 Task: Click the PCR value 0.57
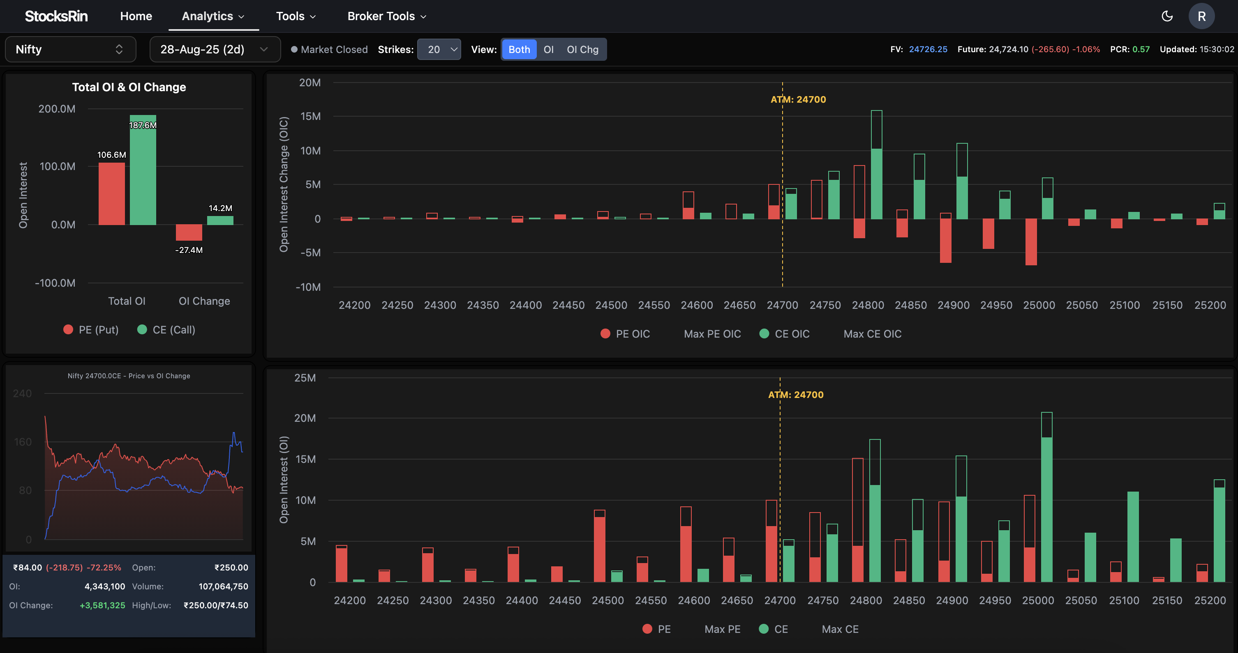pos(1141,49)
